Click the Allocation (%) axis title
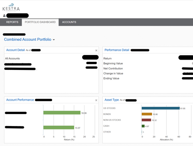 click(166, 139)
